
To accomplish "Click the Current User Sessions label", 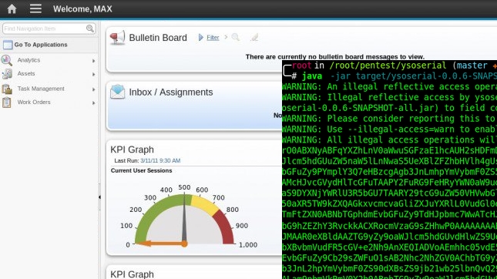I will pos(141,170).
